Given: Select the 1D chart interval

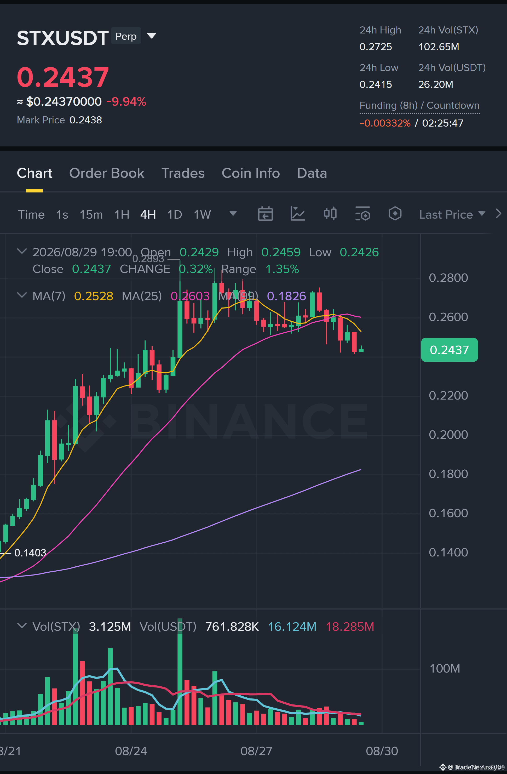Looking at the screenshot, I should pyautogui.click(x=175, y=214).
